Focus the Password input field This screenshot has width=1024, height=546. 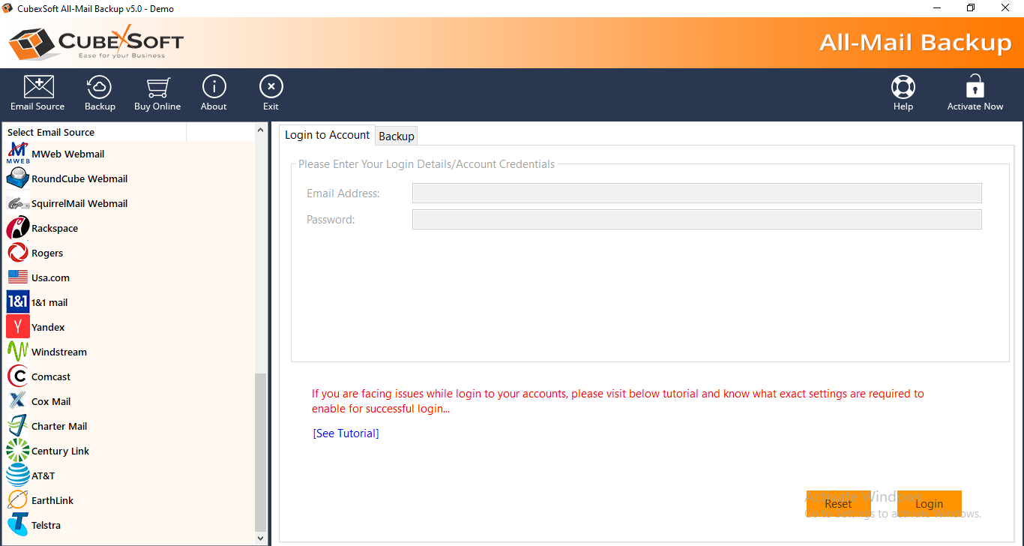pyautogui.click(x=696, y=220)
